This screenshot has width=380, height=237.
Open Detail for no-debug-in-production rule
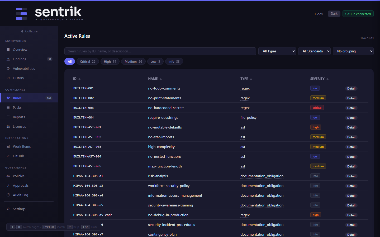(351, 215)
